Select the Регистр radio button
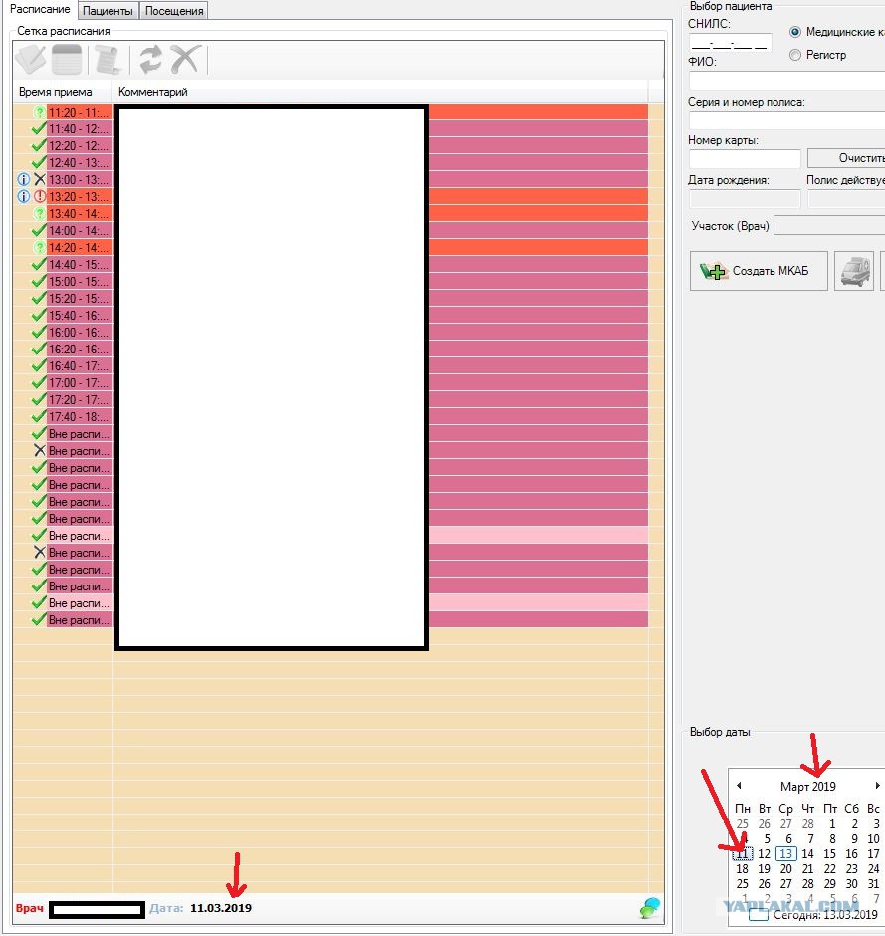This screenshot has height=936, width=885. tap(794, 55)
